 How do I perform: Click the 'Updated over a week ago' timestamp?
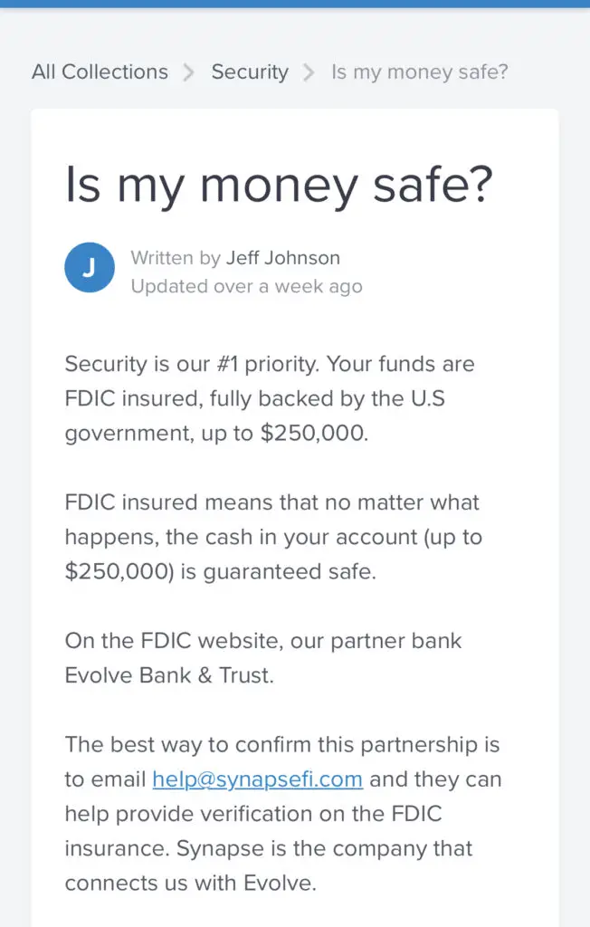click(246, 286)
